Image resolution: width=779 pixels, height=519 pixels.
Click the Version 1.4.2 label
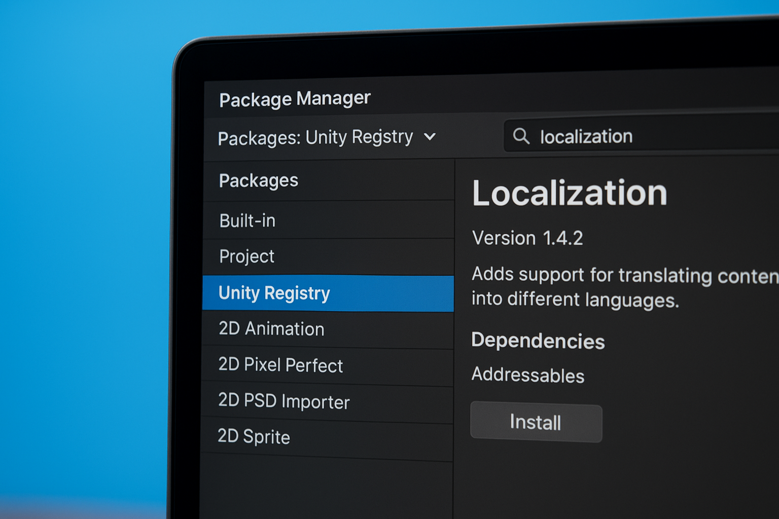(x=528, y=238)
